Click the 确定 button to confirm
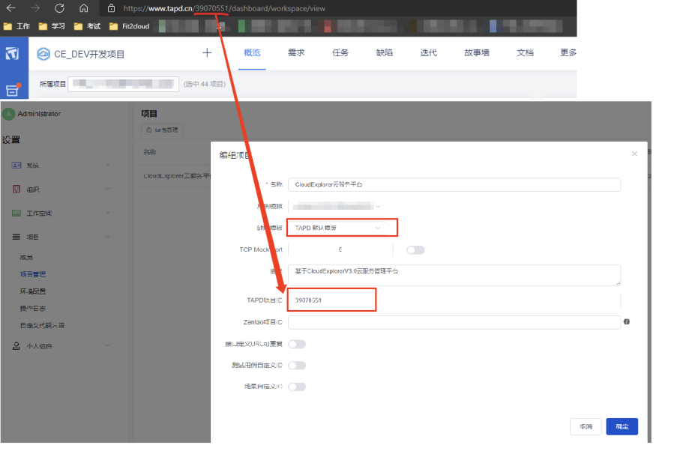The image size is (686, 463). (622, 426)
